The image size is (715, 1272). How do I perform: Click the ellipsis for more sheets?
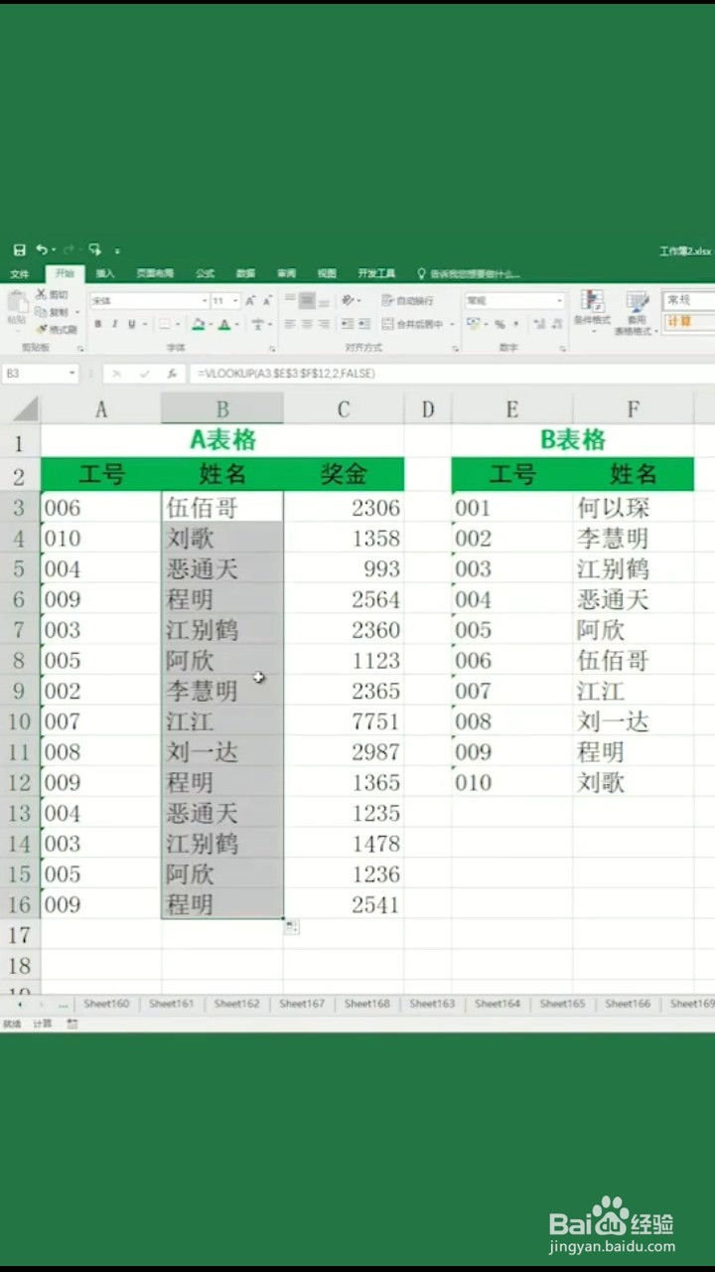[64, 1005]
